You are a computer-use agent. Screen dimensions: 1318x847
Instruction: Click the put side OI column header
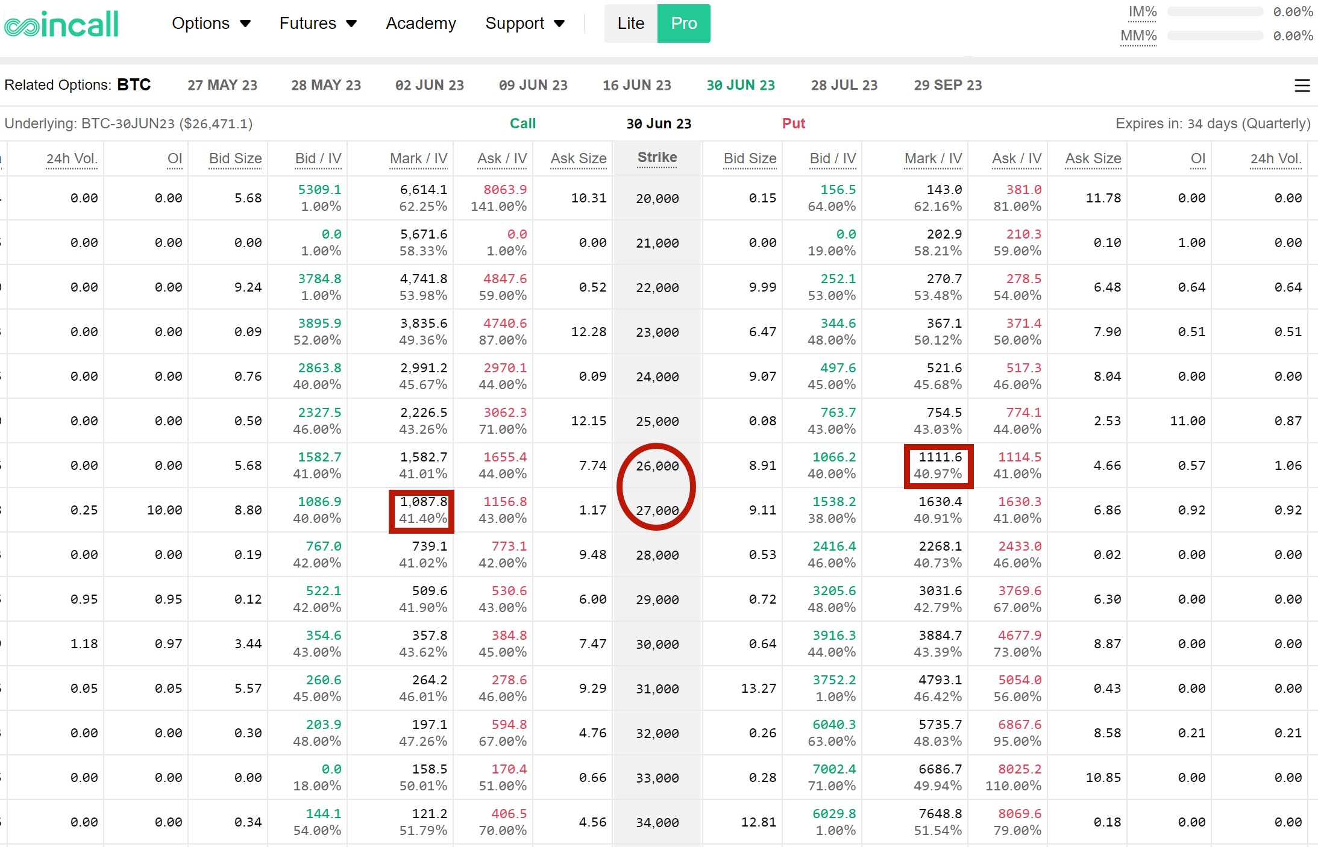pos(1198,159)
